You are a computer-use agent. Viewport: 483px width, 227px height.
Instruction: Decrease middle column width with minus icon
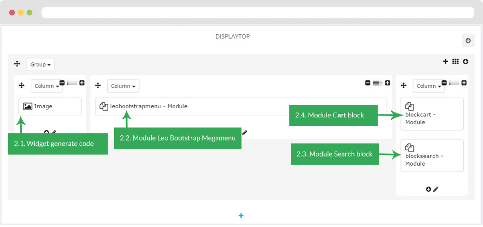point(368,83)
